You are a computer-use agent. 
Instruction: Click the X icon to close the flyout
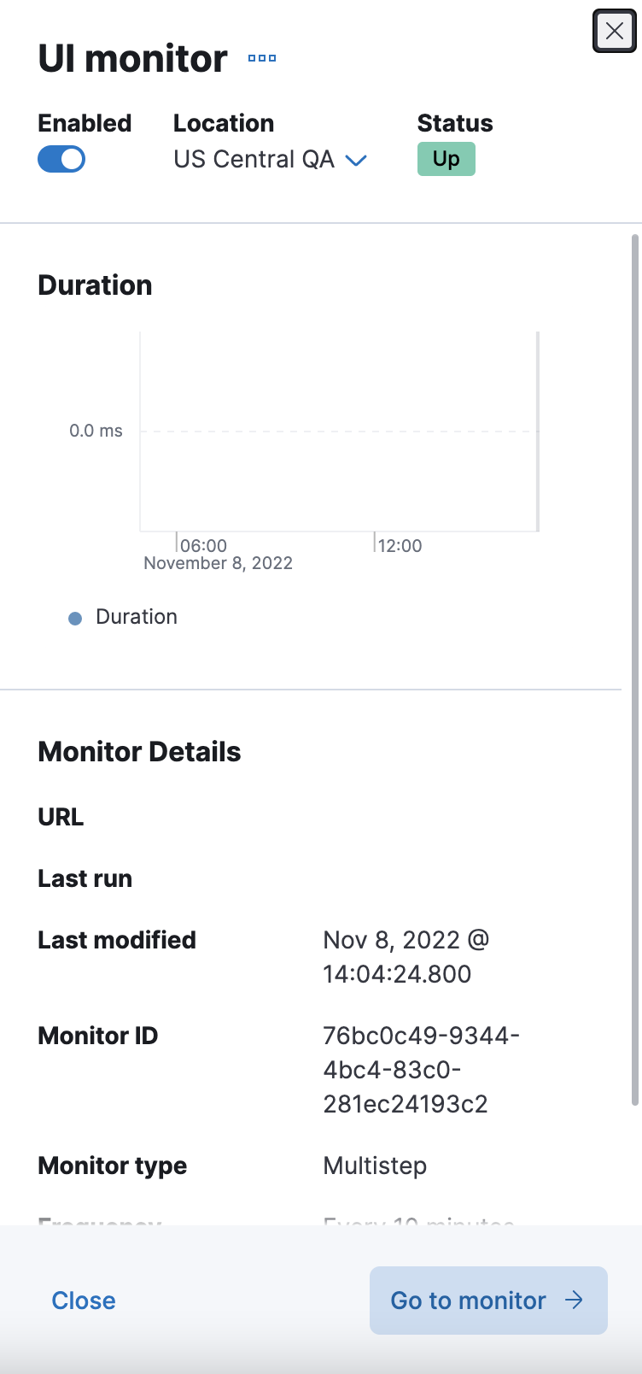[614, 31]
